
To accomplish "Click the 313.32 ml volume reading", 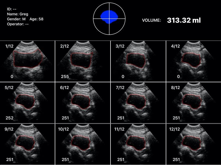I will click(183, 20).
